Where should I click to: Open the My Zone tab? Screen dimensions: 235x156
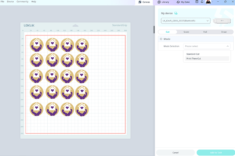(183, 2)
